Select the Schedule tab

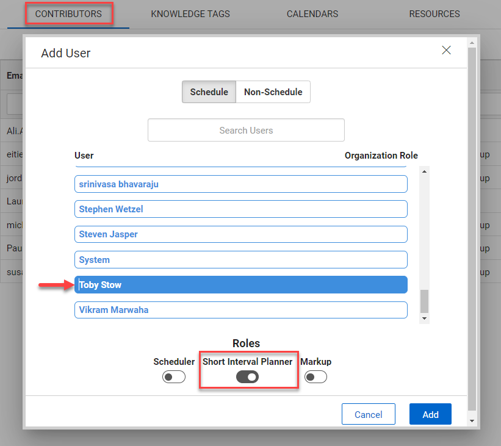(209, 92)
